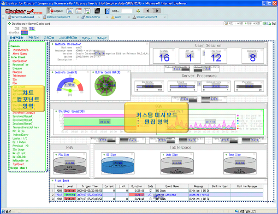Select ResponceTime in component list
Viewport: 278px width, 214px height.
[20, 64]
